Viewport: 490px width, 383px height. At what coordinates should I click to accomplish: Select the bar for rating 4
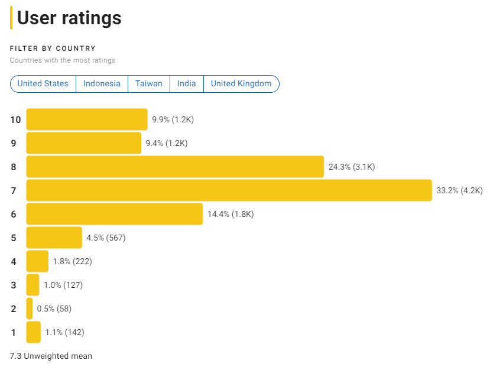[x=37, y=261]
